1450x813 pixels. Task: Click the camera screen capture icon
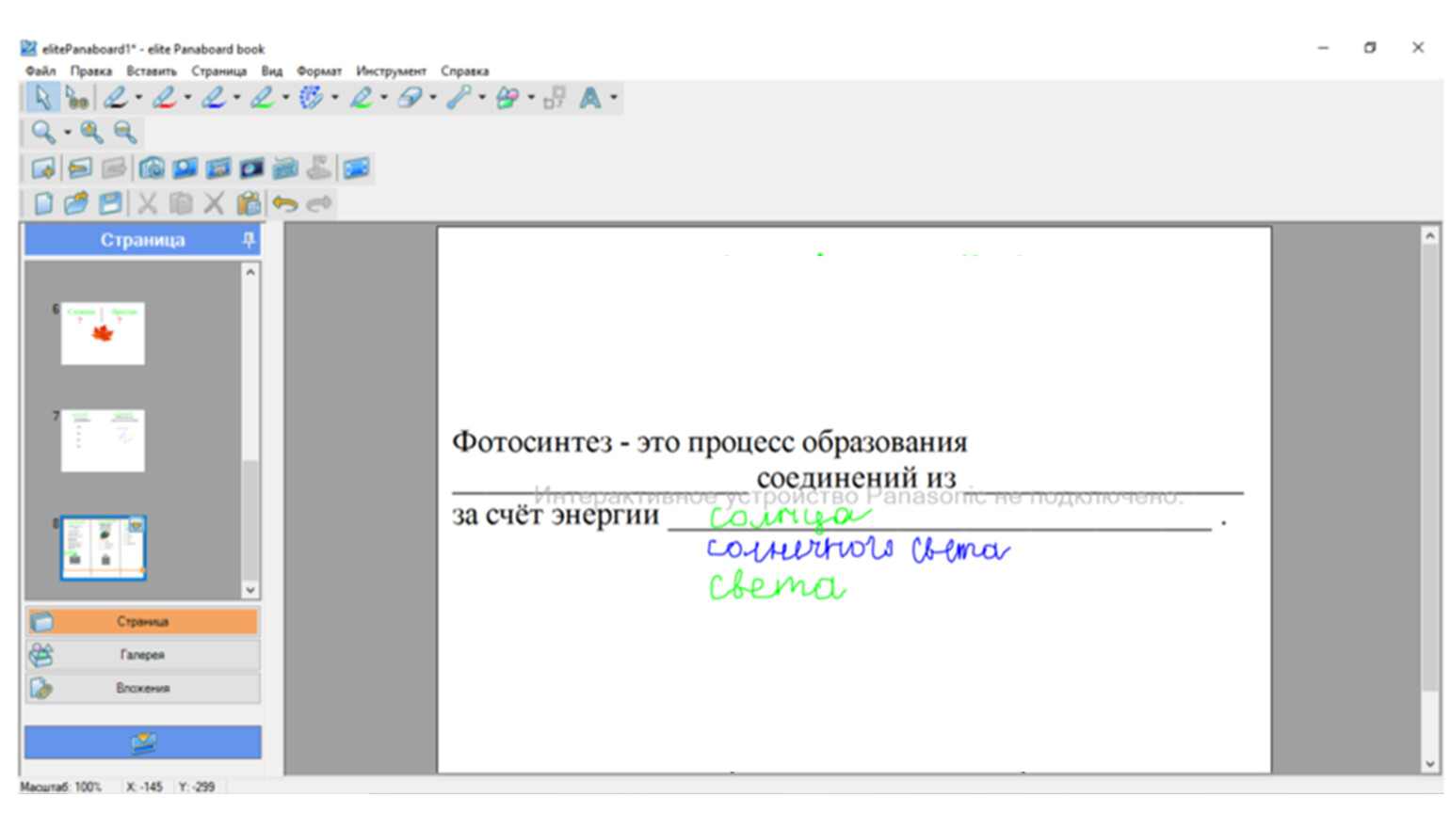coord(152,168)
